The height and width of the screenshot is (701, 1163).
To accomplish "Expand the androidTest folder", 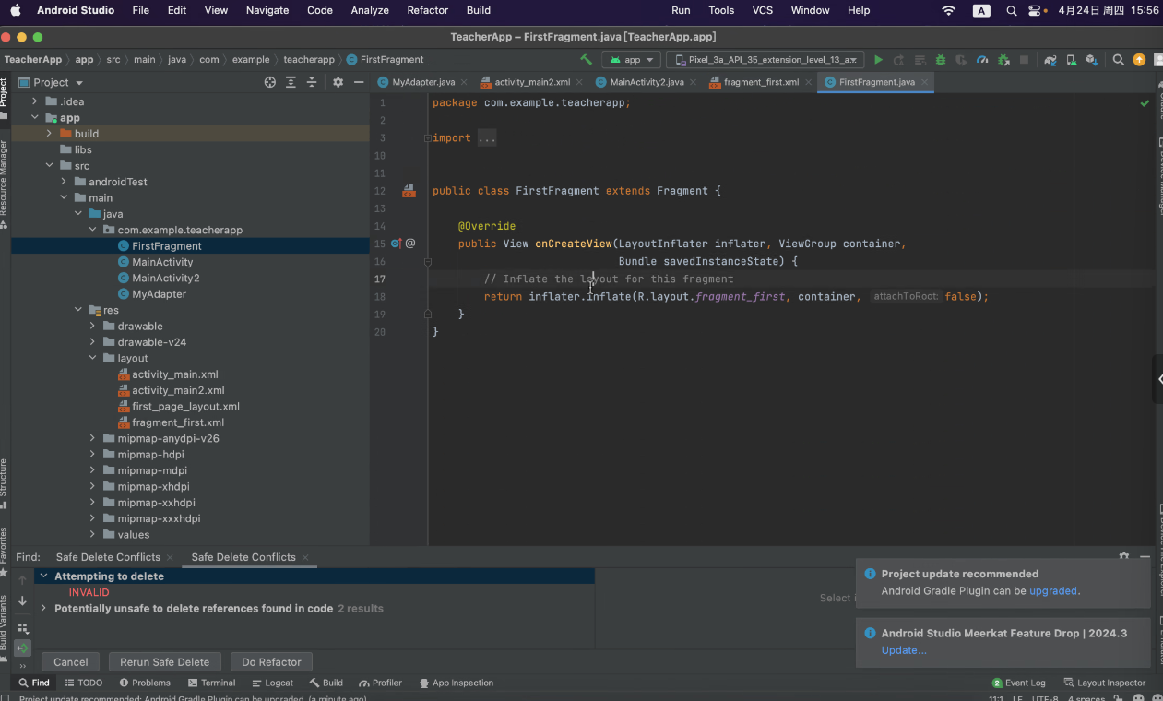I will (64, 182).
